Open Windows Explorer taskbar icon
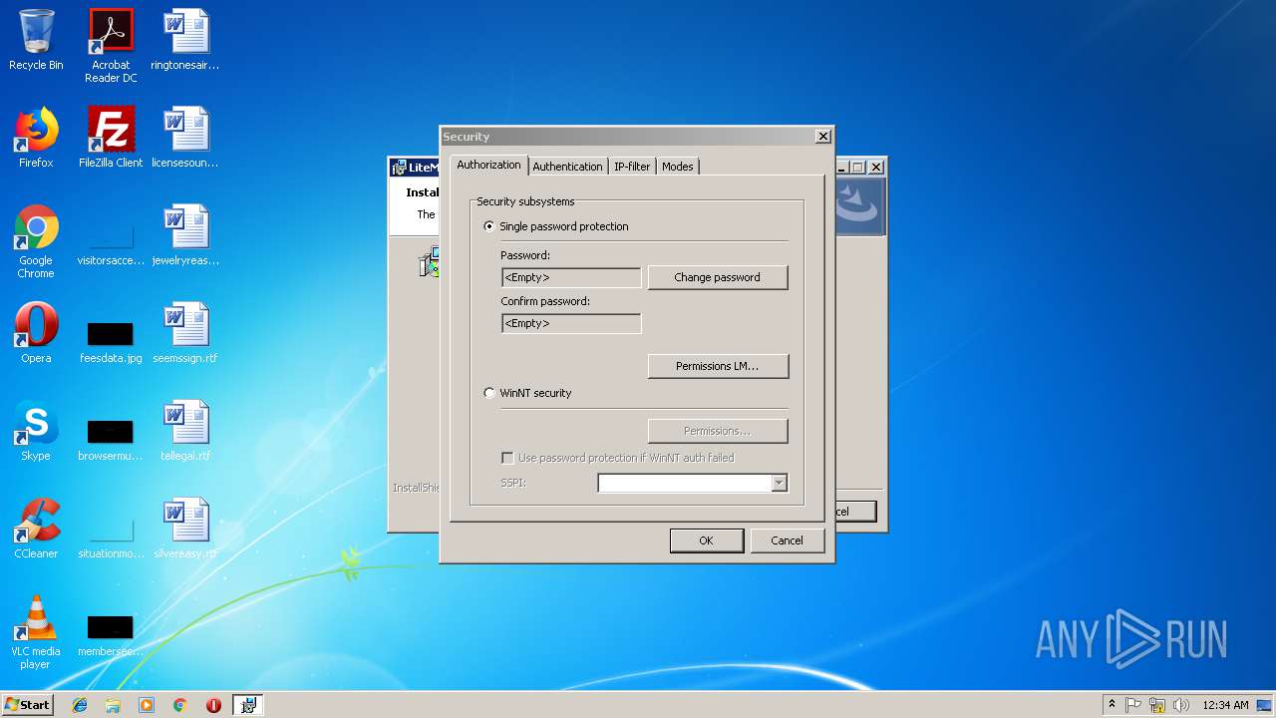 coord(113,705)
